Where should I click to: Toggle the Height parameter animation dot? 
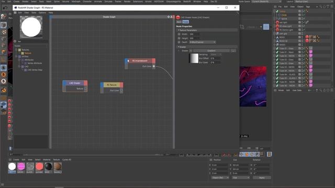point(179,38)
